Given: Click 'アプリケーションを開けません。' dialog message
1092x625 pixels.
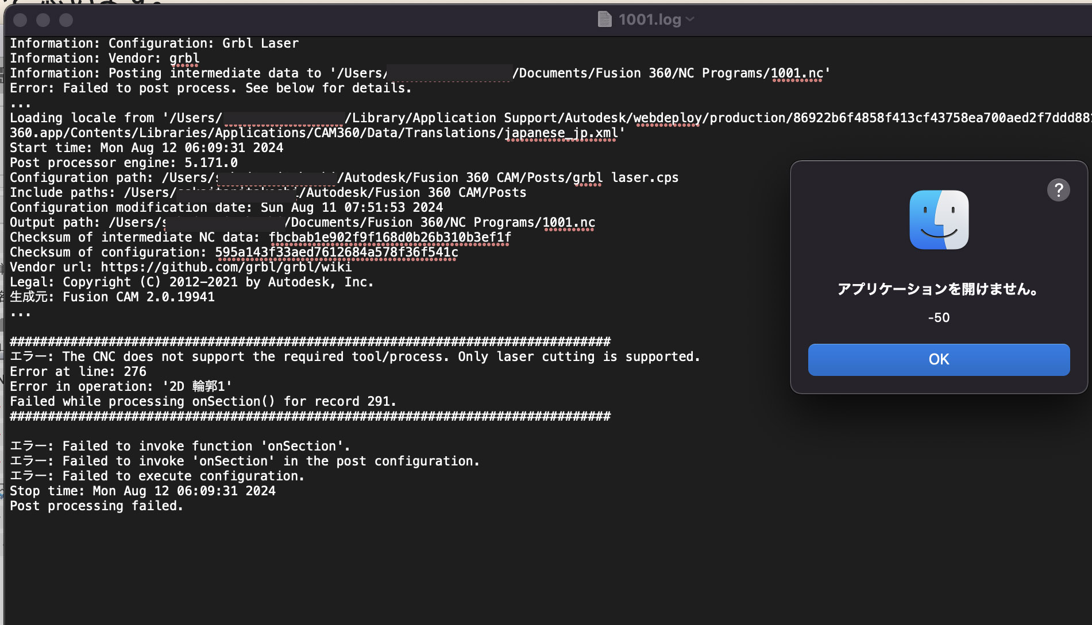Looking at the screenshot, I should (939, 289).
